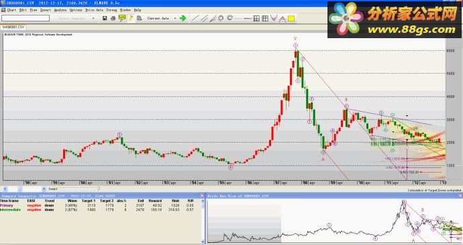Click the empty symbol input field

25,18
